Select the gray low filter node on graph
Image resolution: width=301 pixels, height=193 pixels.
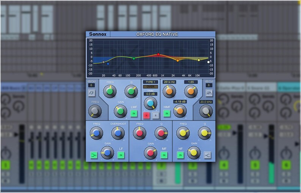point(103,62)
